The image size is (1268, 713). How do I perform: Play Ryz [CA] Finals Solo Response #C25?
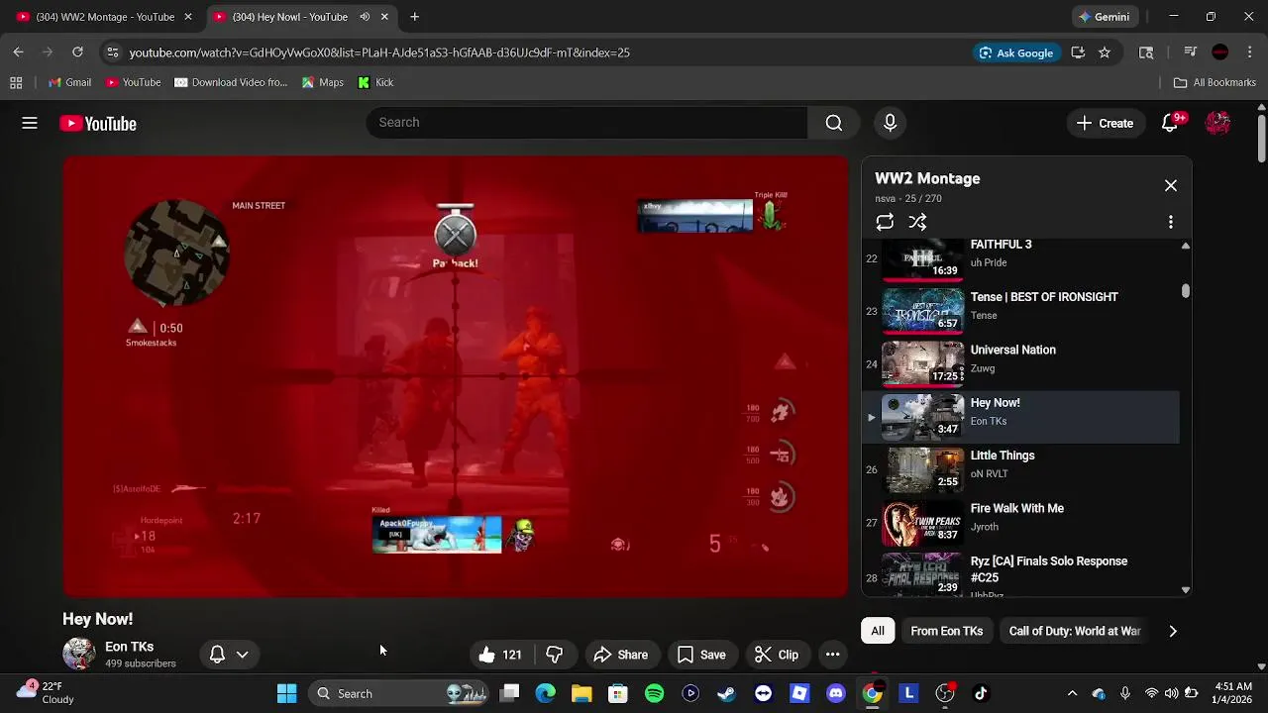1020,574
